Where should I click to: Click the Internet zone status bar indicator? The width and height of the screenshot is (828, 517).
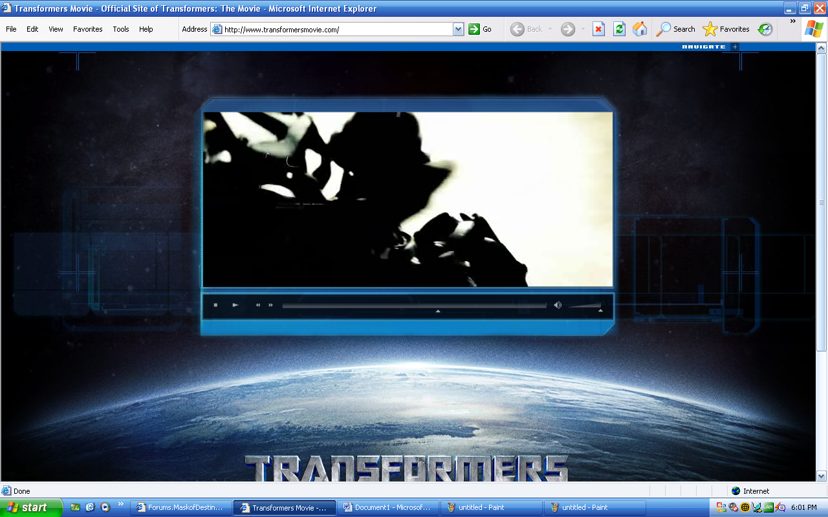tap(750, 491)
